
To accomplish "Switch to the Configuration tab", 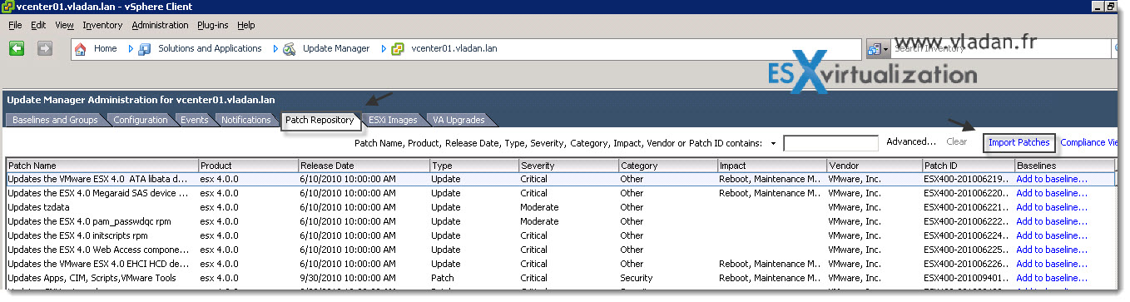I will tap(141, 120).
